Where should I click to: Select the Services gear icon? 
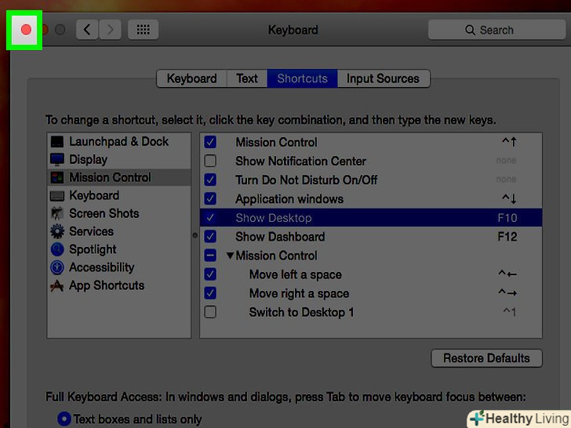tap(57, 232)
